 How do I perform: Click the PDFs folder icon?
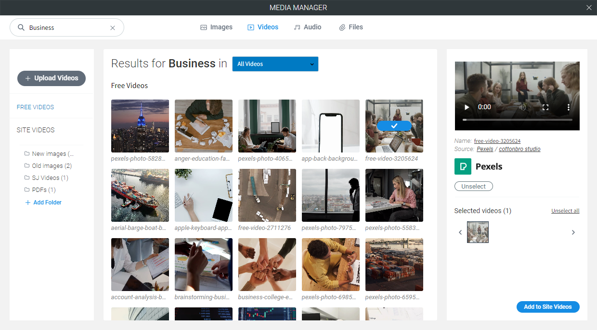[x=27, y=190]
